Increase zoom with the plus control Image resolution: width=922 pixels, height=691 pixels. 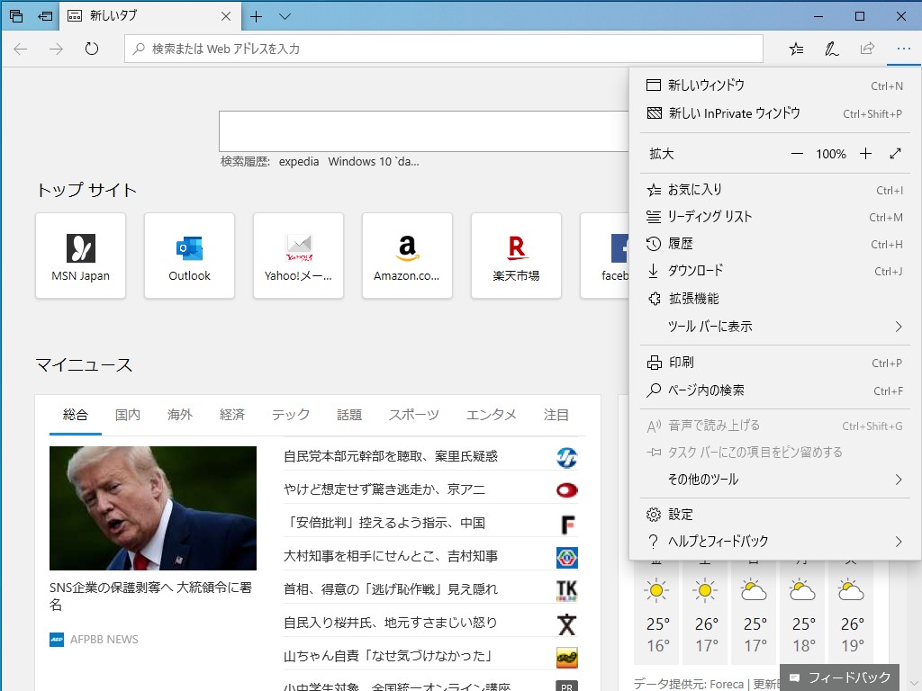(x=865, y=153)
